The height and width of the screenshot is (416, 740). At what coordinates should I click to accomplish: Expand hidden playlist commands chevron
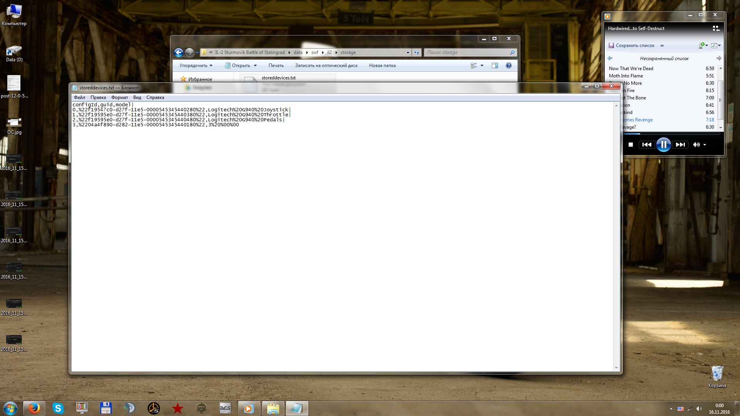[x=662, y=45]
